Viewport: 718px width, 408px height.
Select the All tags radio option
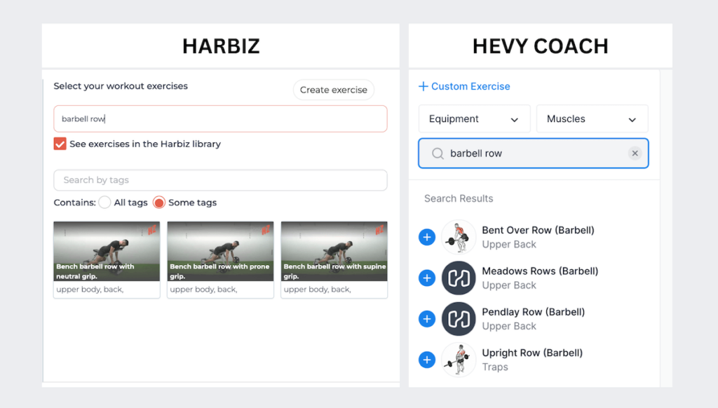click(x=104, y=203)
